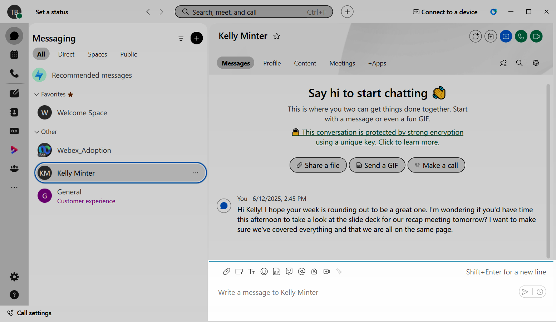Open the Vidcast play-arrow icon in sidebar
The width and height of the screenshot is (556, 322).
(14, 150)
